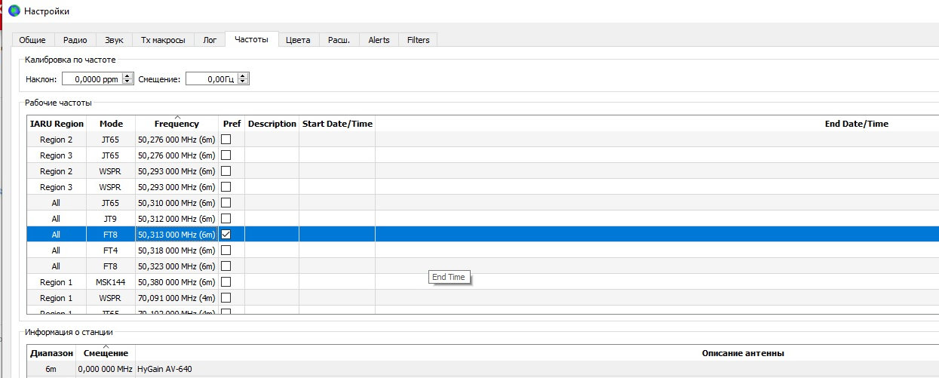Enable Pref for FT4 50,318 MHz
Image resolution: width=939 pixels, height=378 pixels.
point(226,250)
